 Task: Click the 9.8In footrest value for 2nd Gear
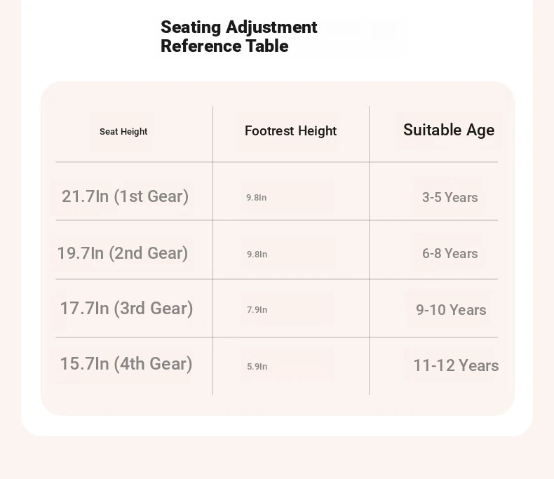click(257, 255)
